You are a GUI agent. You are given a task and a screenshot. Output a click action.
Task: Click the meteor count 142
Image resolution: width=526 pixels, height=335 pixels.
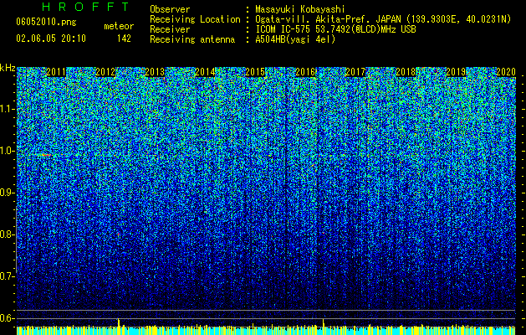click(124, 39)
